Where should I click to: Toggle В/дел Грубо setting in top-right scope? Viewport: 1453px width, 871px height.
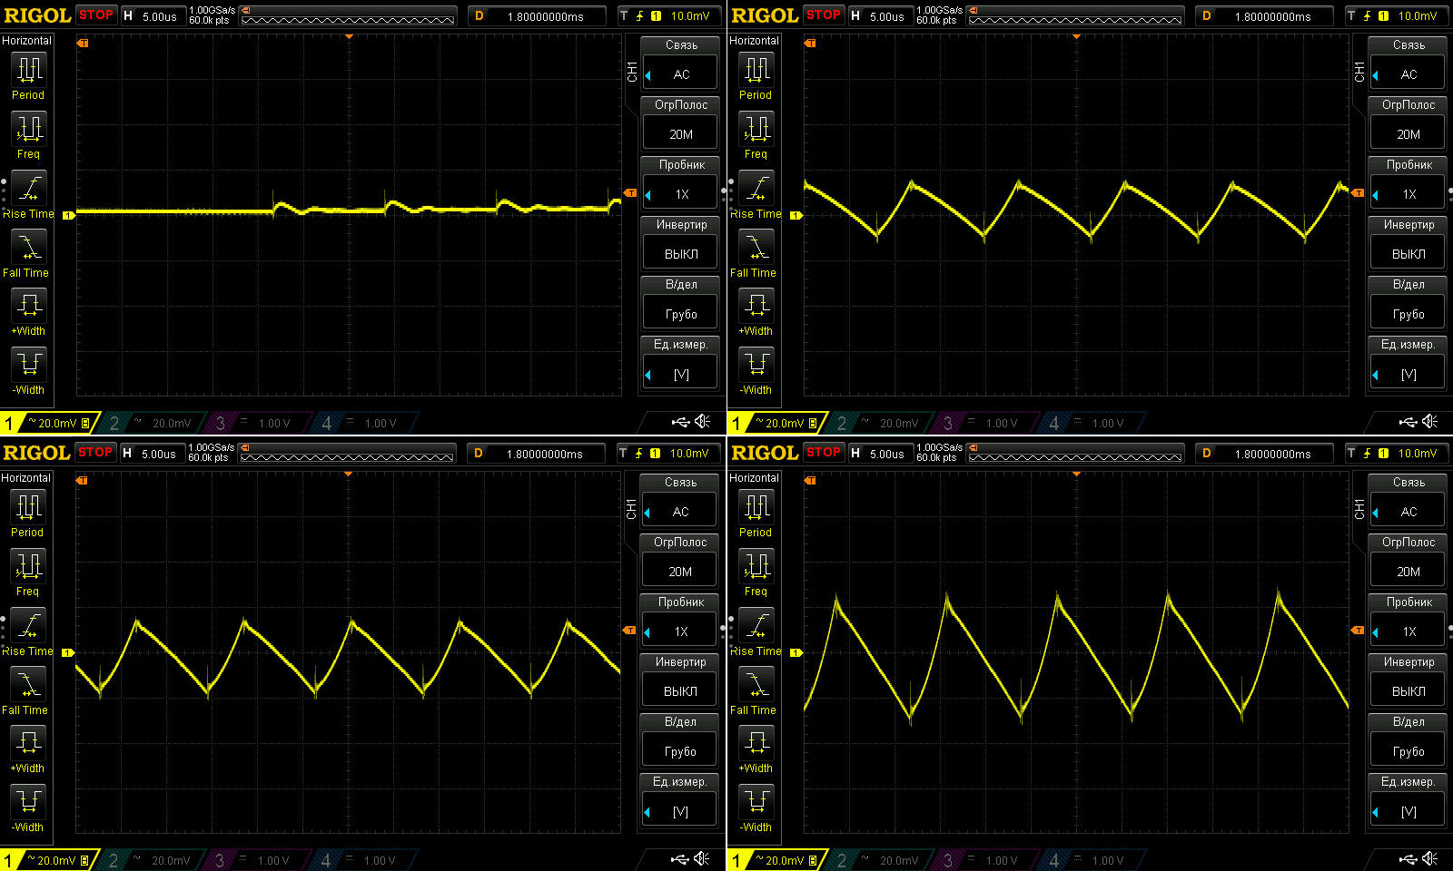1409,314
